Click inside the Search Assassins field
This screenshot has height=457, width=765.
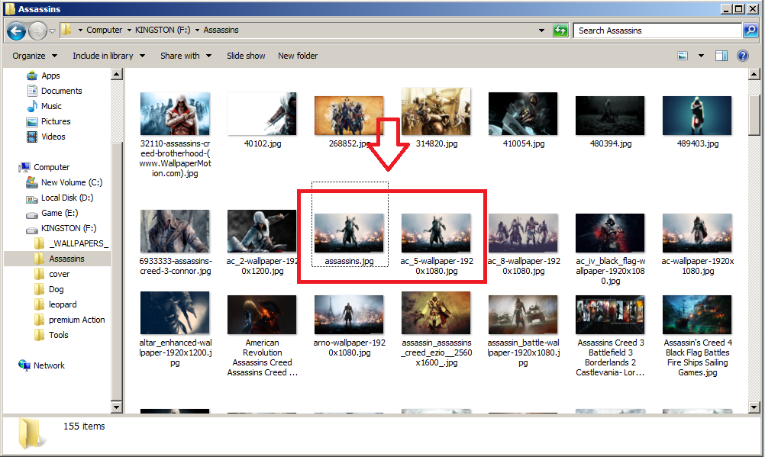click(x=657, y=31)
